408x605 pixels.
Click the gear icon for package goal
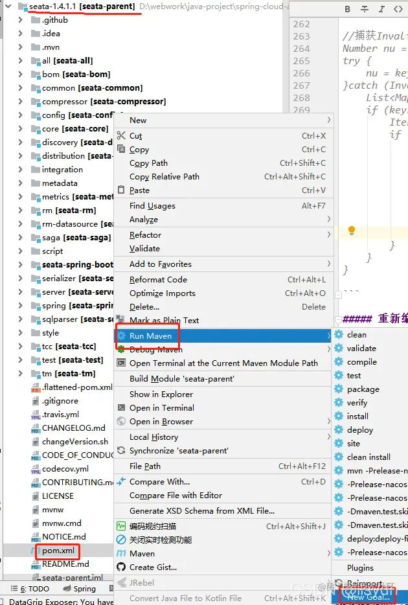pos(339,389)
